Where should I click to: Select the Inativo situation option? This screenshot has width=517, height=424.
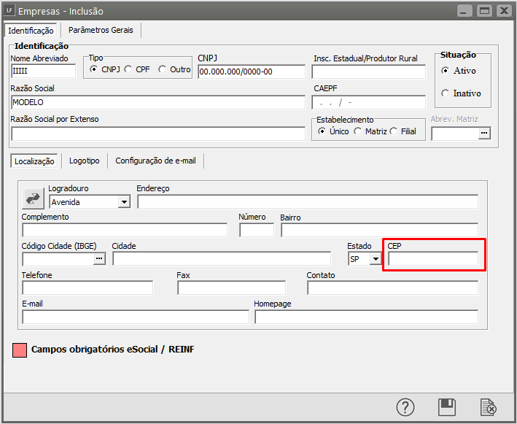(x=446, y=93)
